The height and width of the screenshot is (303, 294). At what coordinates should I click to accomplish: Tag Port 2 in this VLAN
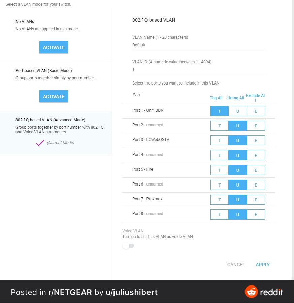pyautogui.click(x=220, y=126)
